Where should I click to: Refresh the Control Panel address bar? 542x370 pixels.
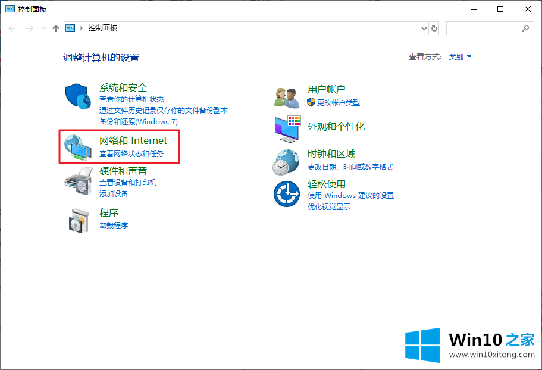pyautogui.click(x=434, y=29)
